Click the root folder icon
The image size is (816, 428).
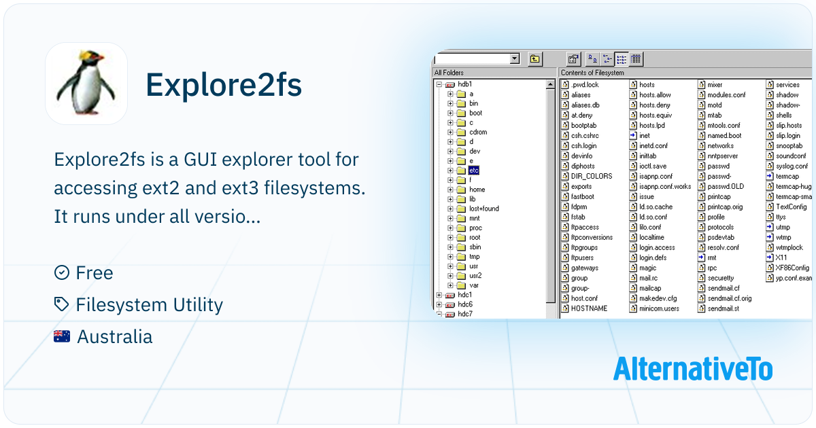tap(460, 237)
